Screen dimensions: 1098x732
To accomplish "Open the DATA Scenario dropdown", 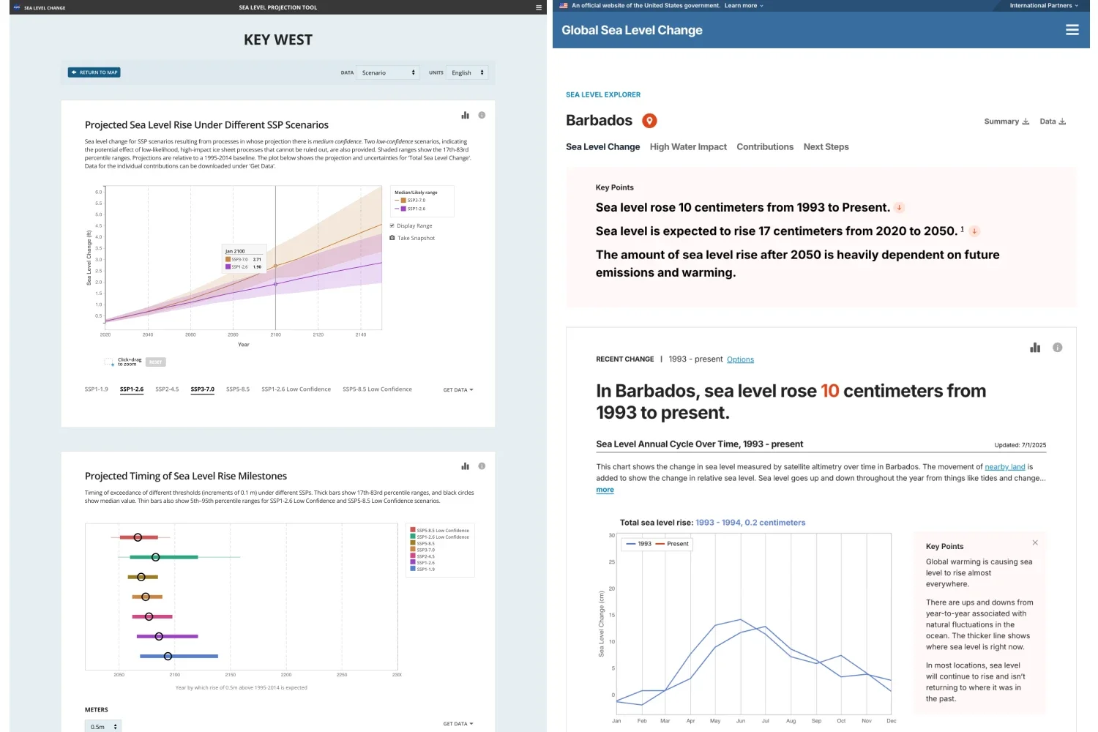I will coord(389,72).
